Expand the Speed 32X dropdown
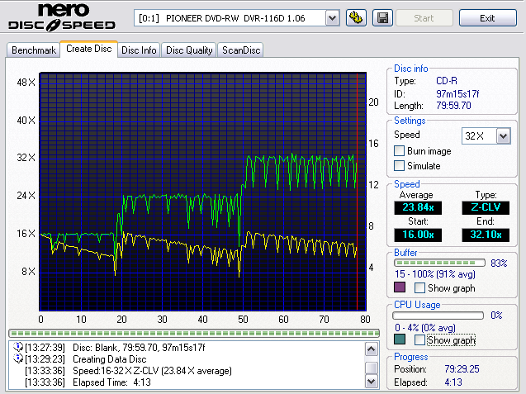This screenshot has height=394, width=526. pos(503,135)
